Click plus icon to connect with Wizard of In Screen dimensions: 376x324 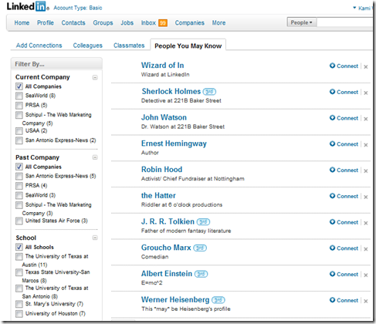coord(332,66)
